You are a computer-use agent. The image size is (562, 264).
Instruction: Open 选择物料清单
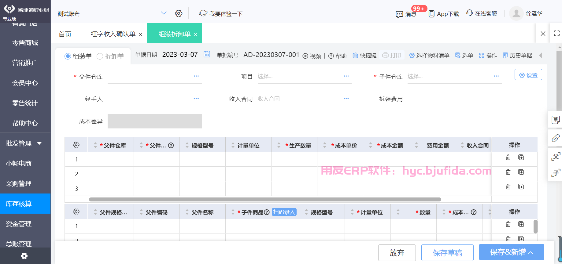click(429, 55)
